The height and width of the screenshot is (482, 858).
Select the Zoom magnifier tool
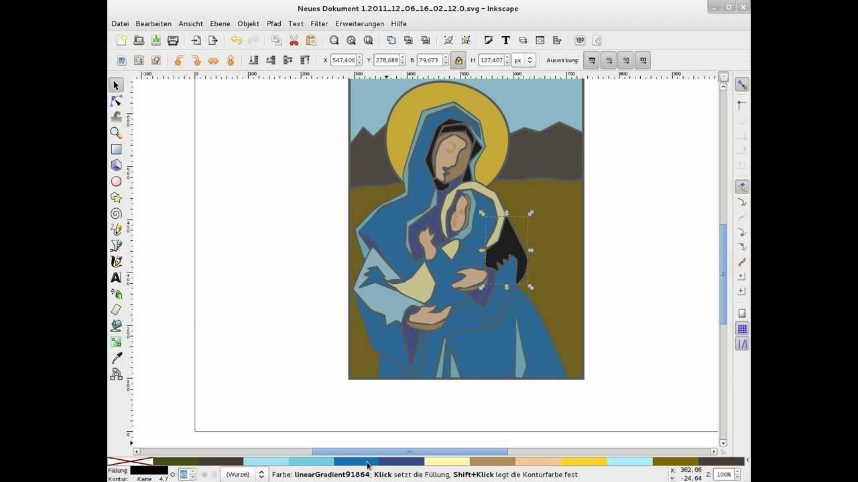click(116, 133)
